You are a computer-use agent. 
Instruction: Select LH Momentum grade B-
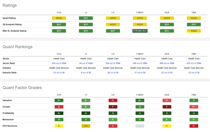pyautogui.click(x=113, y=120)
